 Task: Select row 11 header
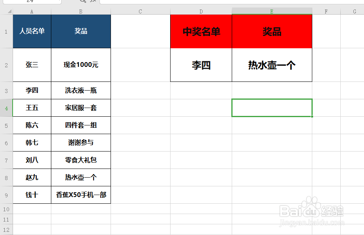6,219
